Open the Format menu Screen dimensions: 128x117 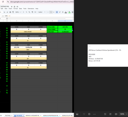pos(16,9)
